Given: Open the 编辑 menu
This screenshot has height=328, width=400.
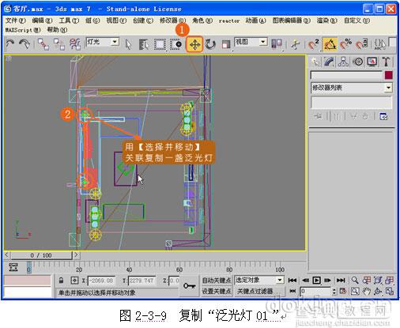Looking at the screenshot, I should pos(42,21).
